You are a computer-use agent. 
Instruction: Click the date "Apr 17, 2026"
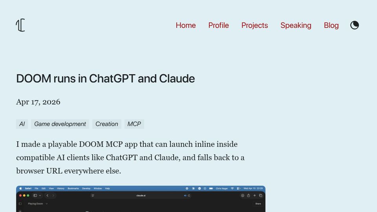click(x=38, y=102)
